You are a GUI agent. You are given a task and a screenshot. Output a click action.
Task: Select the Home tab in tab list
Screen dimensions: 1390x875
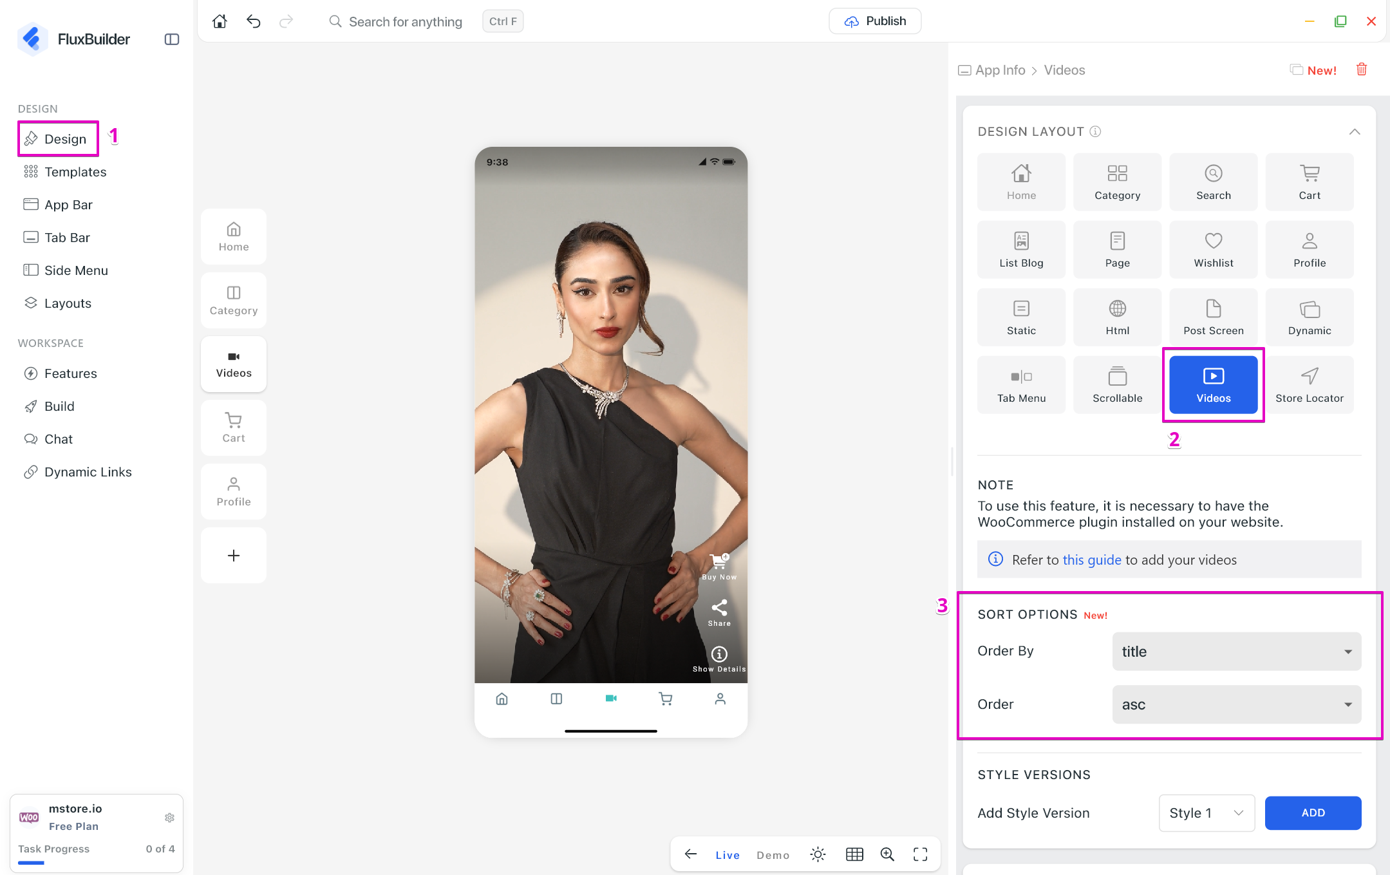point(234,236)
